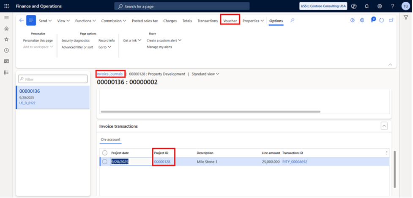Expand the Send menu
Screen dimensions: 413x198
pos(45,21)
